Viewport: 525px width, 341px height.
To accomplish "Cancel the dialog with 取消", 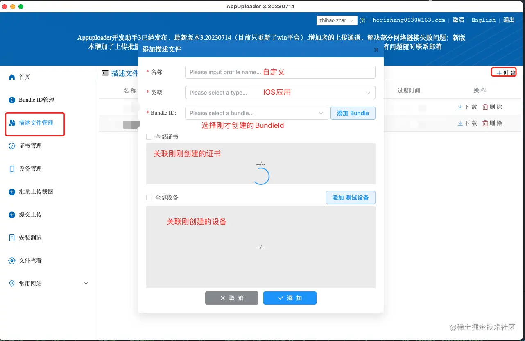I will [232, 298].
